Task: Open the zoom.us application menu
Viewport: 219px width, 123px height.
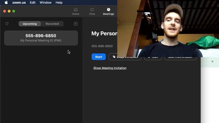Action: point(19,2)
